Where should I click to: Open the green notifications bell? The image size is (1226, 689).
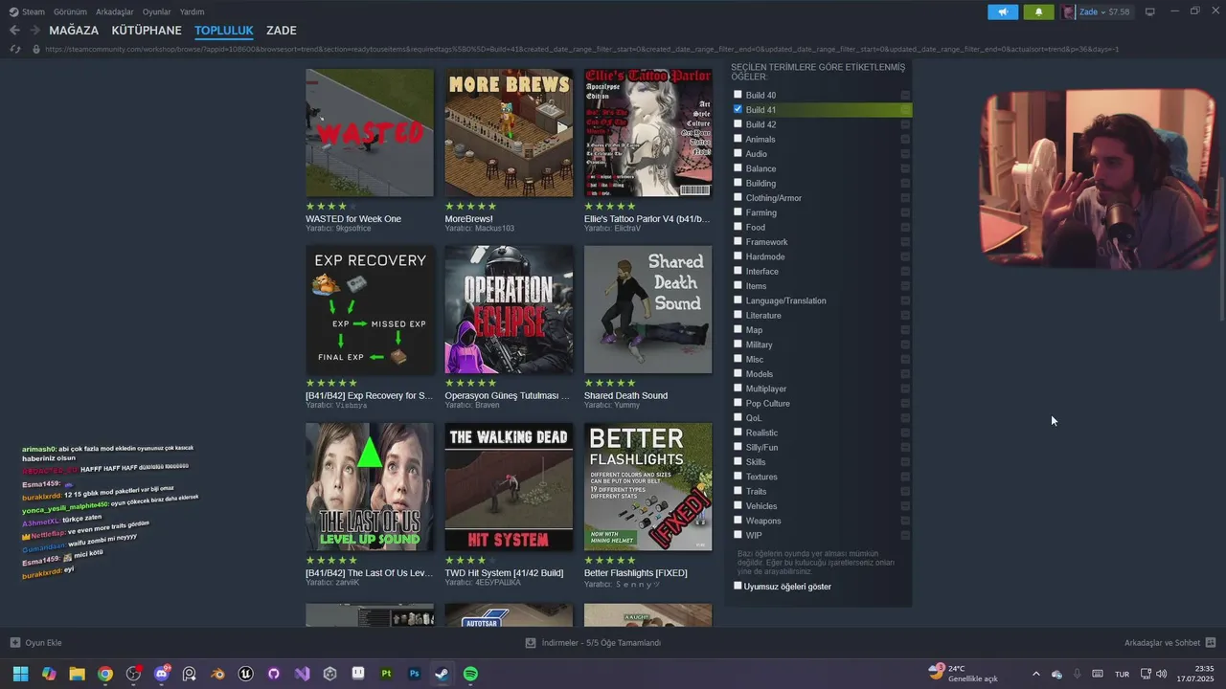pyautogui.click(x=1038, y=11)
